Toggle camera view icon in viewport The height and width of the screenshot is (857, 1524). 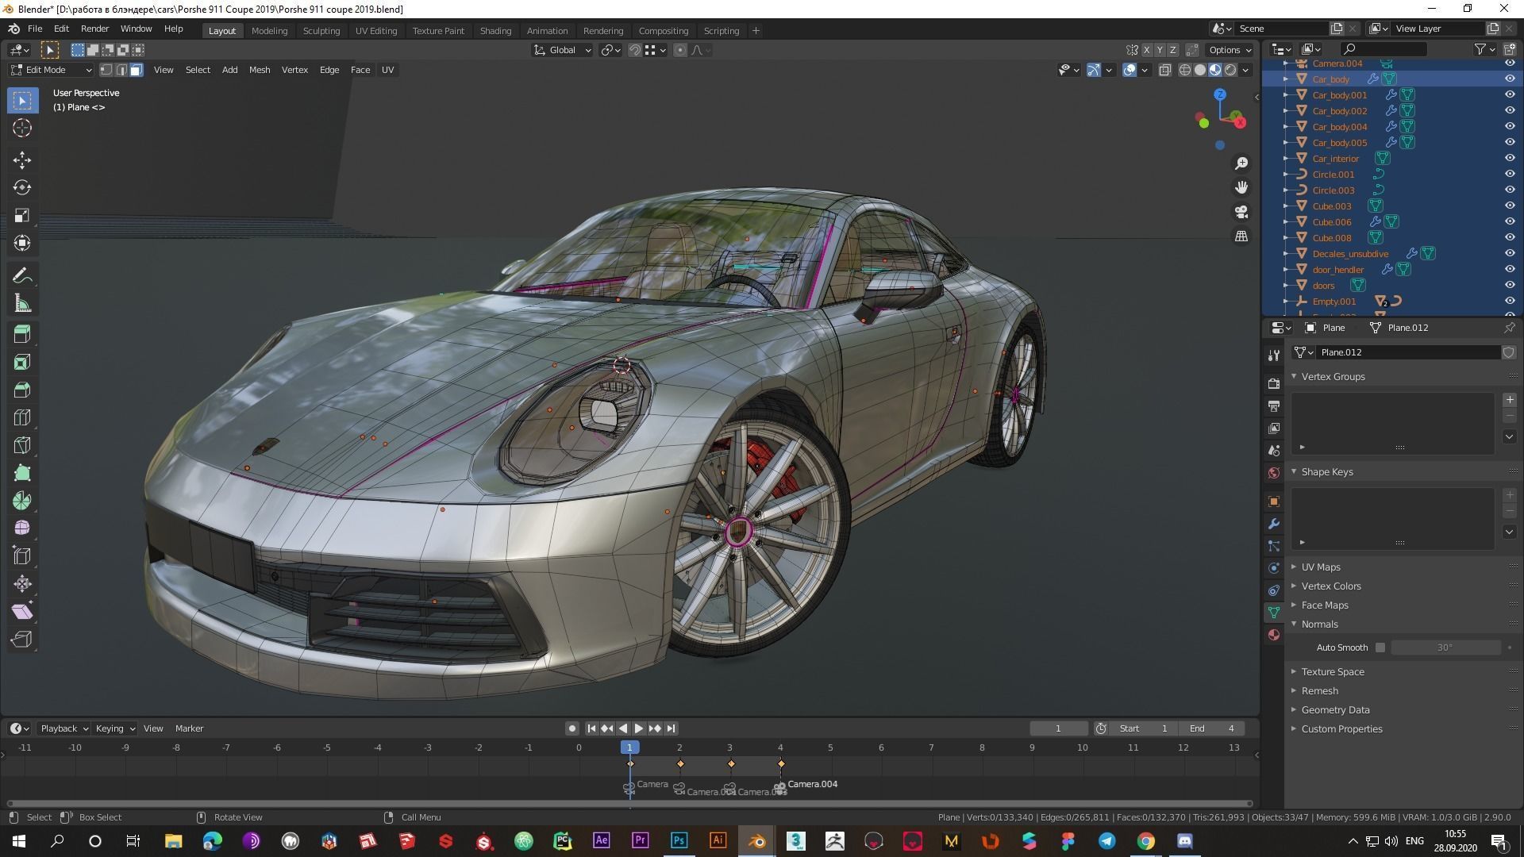[1241, 212]
